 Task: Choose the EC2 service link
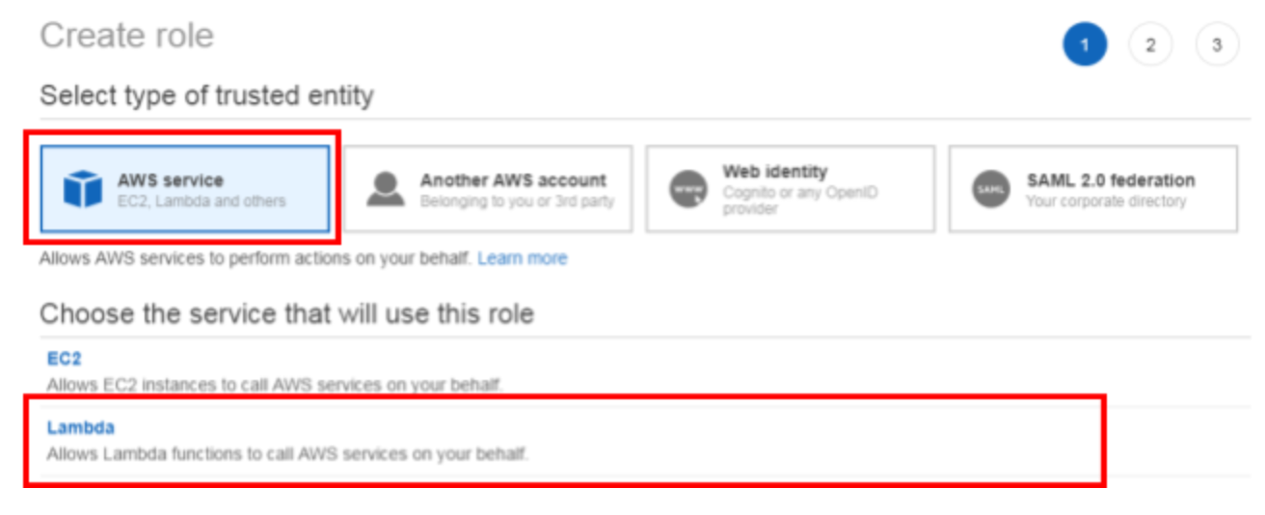coord(64,359)
